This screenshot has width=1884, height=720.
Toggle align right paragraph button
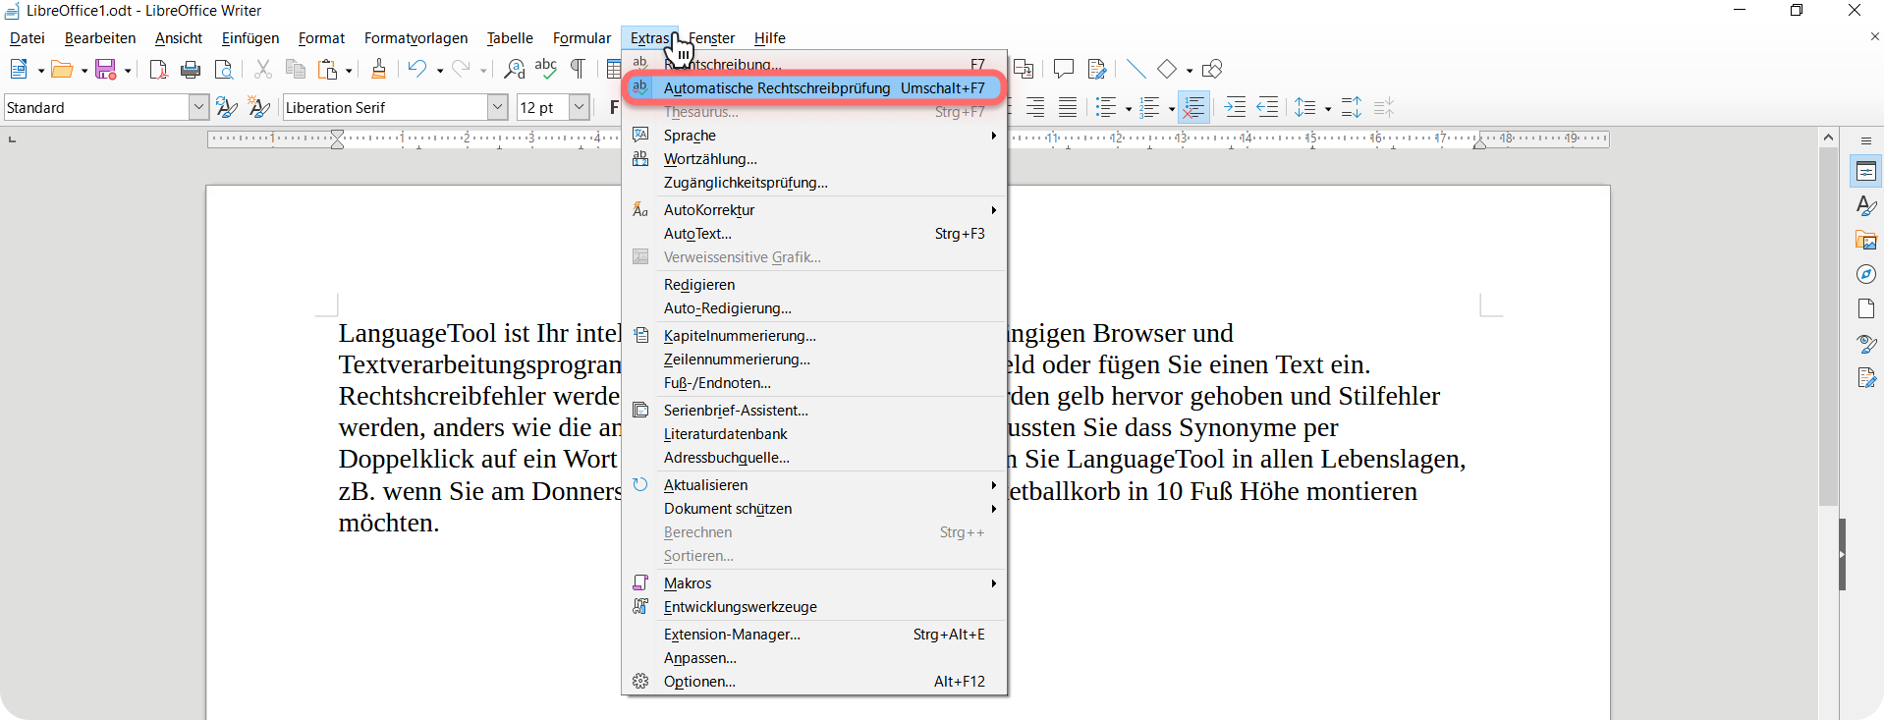click(x=1035, y=107)
